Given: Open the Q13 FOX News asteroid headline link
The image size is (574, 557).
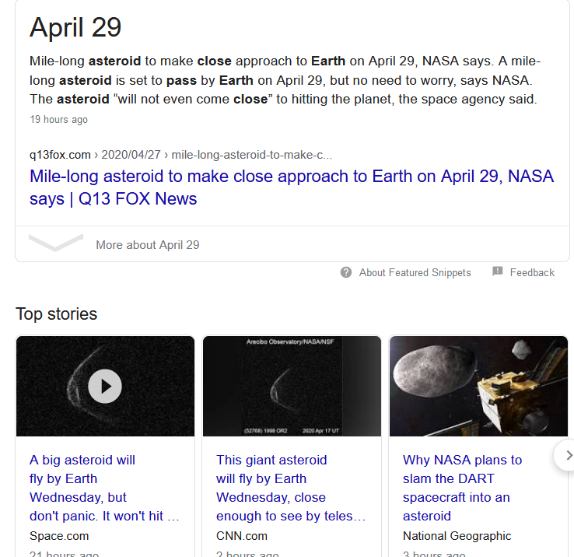Looking at the screenshot, I should coord(291,187).
